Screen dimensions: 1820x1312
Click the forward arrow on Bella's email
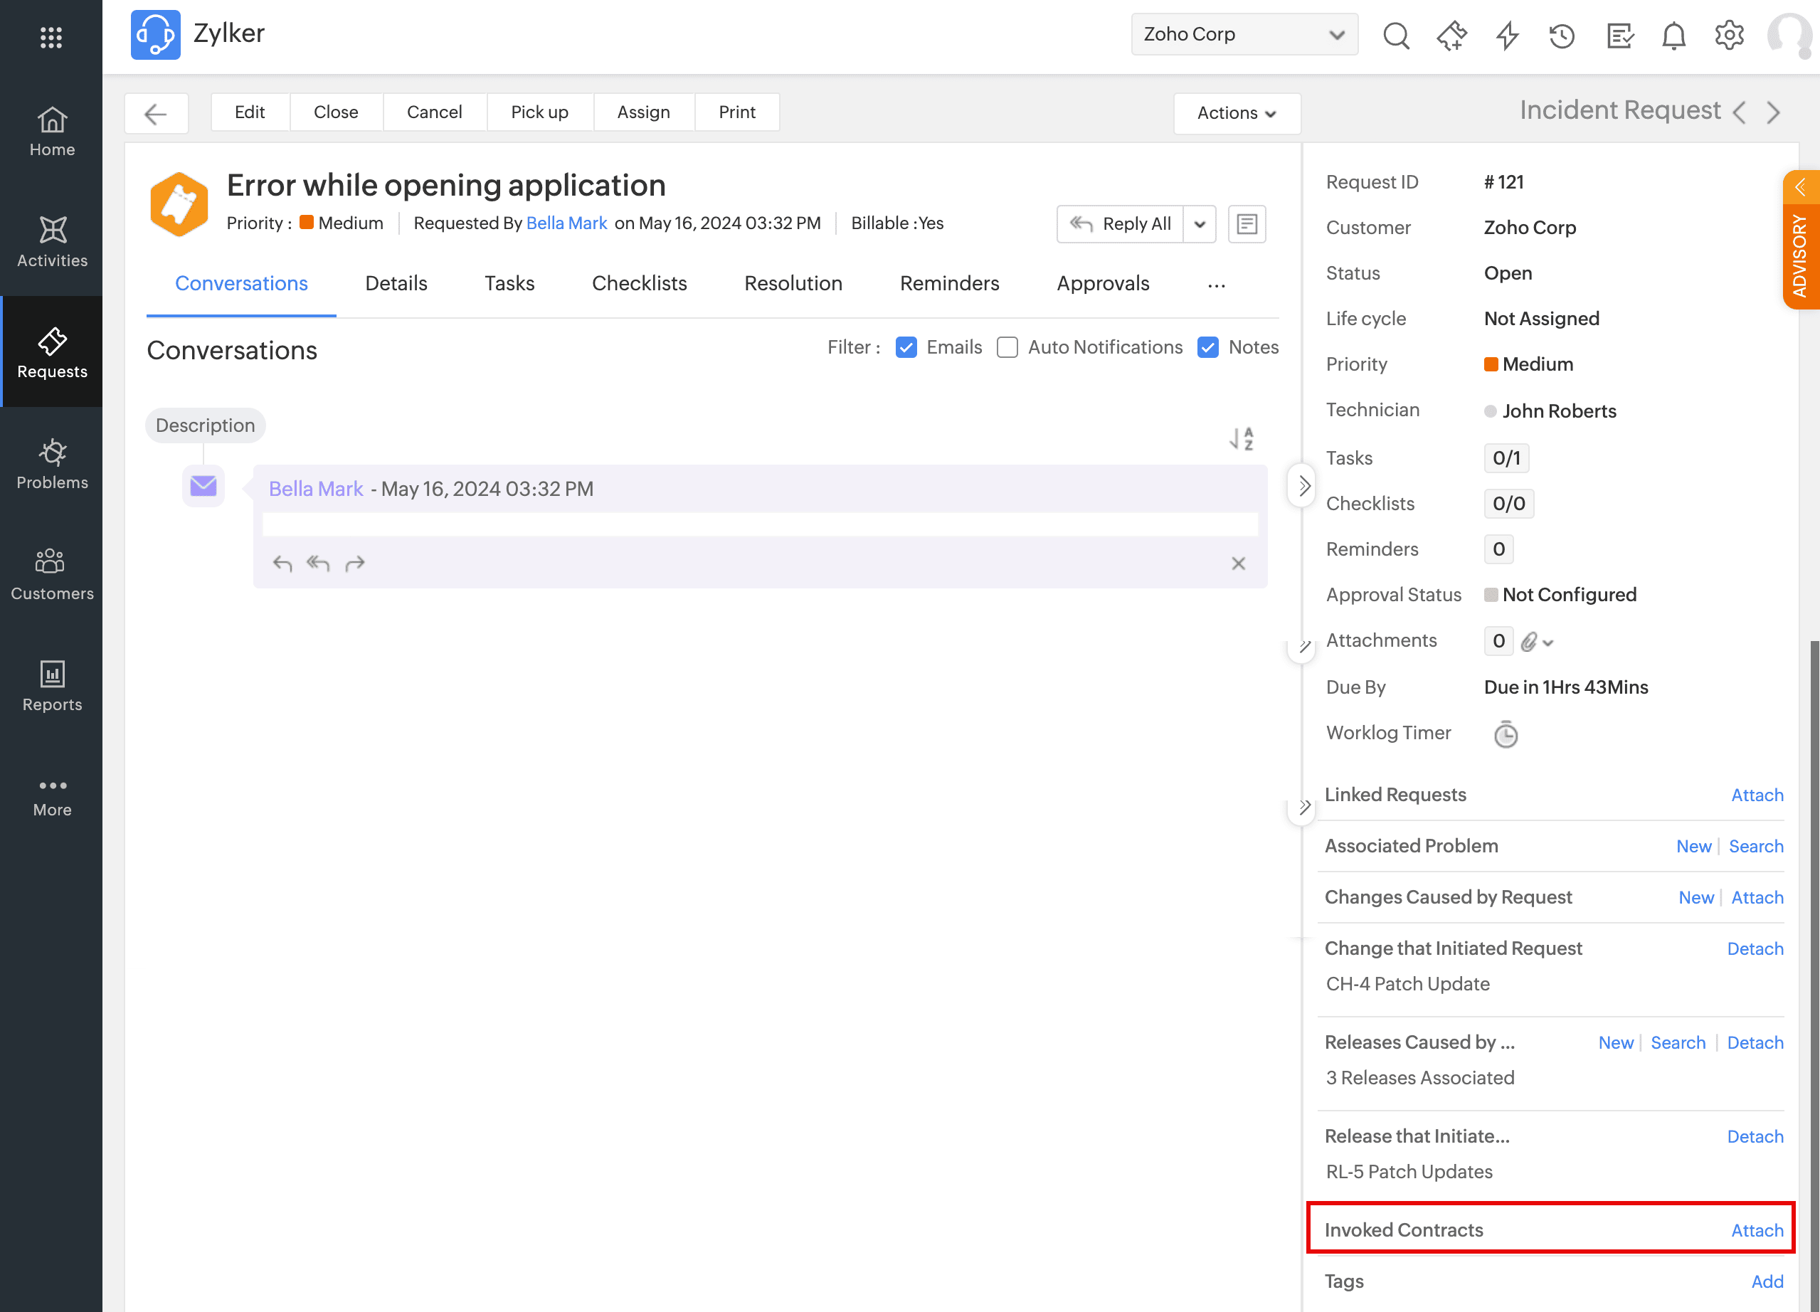pos(355,564)
